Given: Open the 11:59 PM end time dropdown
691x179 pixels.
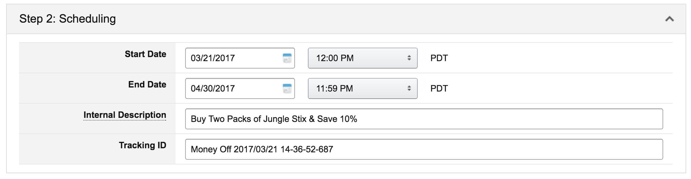Looking at the screenshot, I should tap(362, 88).
